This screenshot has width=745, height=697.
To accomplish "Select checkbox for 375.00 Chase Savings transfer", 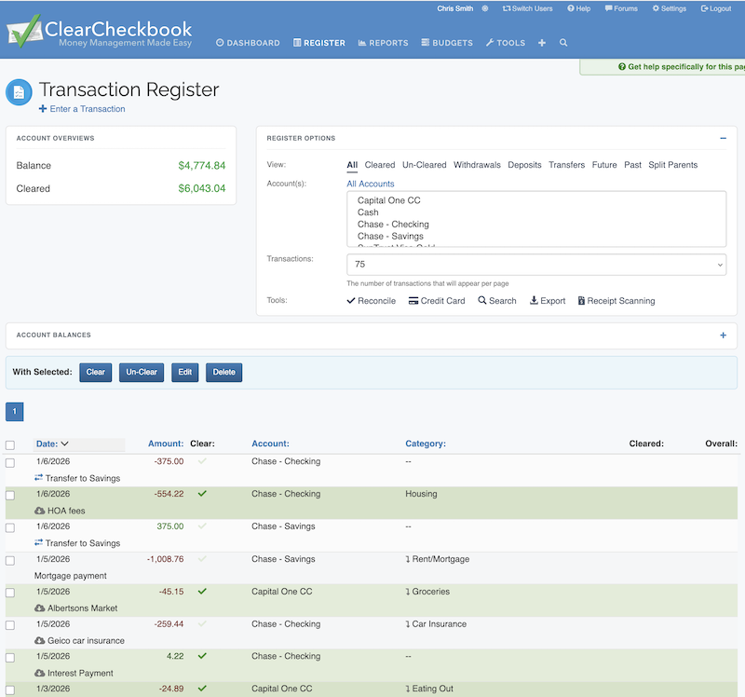I will pyautogui.click(x=10, y=527).
